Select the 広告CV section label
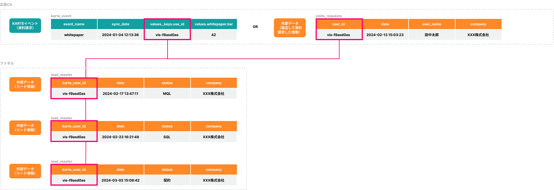The height and width of the screenshot is (190, 554). point(6,5)
